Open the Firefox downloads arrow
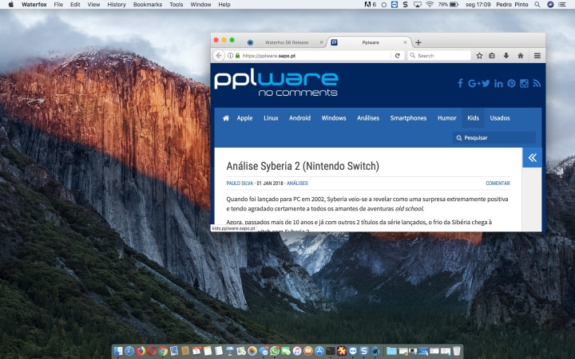575x359 pixels. pyautogui.click(x=506, y=56)
